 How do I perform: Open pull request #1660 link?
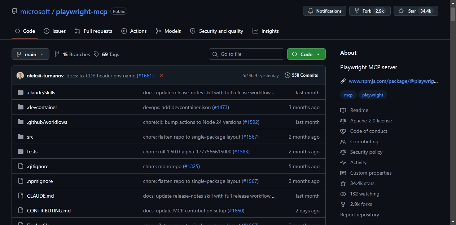pos(236,211)
